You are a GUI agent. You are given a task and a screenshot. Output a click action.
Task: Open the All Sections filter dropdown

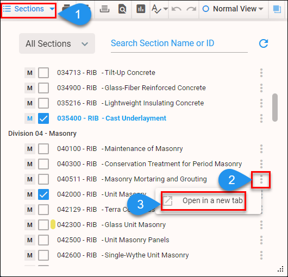(x=57, y=43)
